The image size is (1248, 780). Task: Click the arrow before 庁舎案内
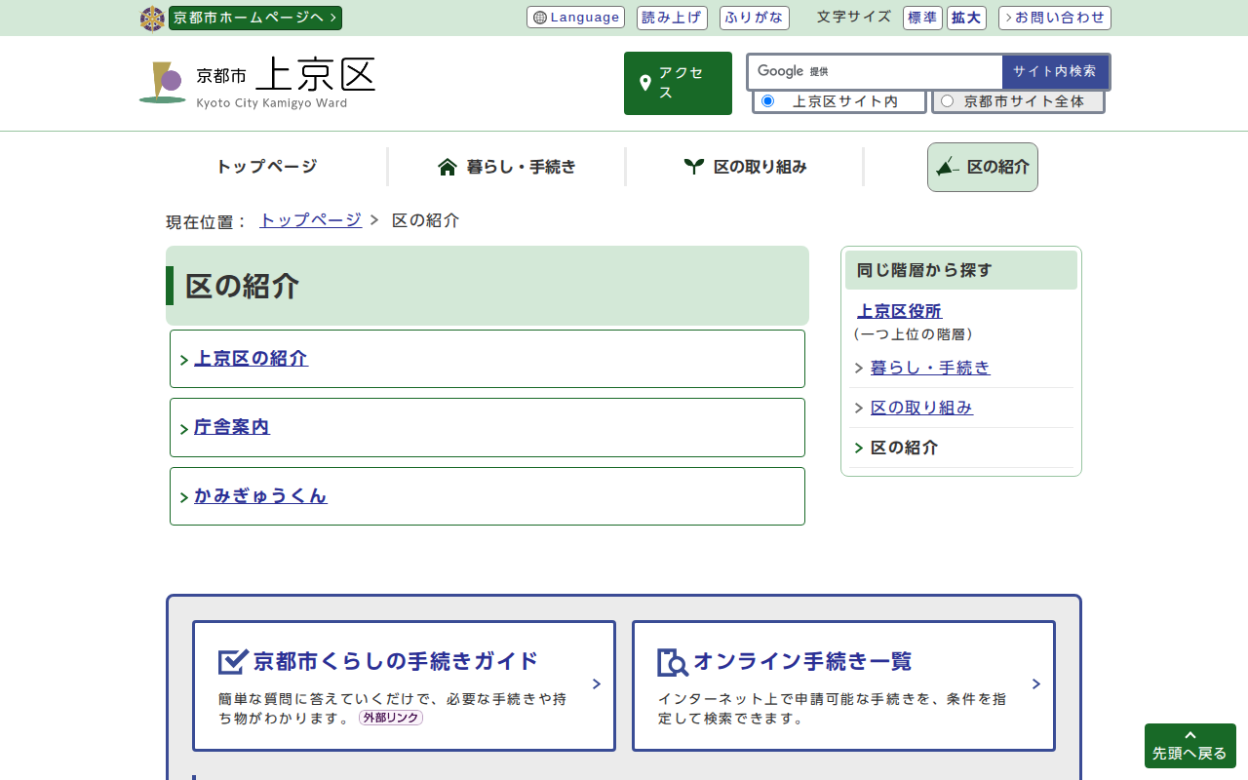coord(184,429)
